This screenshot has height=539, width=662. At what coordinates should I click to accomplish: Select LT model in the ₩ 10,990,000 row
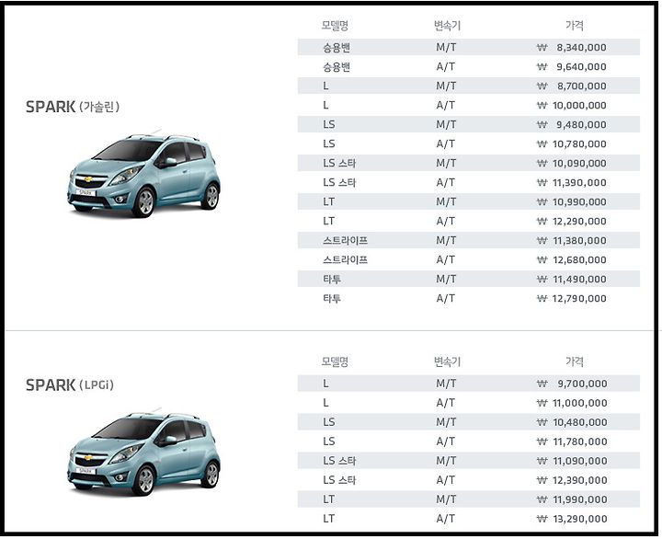[x=329, y=201]
